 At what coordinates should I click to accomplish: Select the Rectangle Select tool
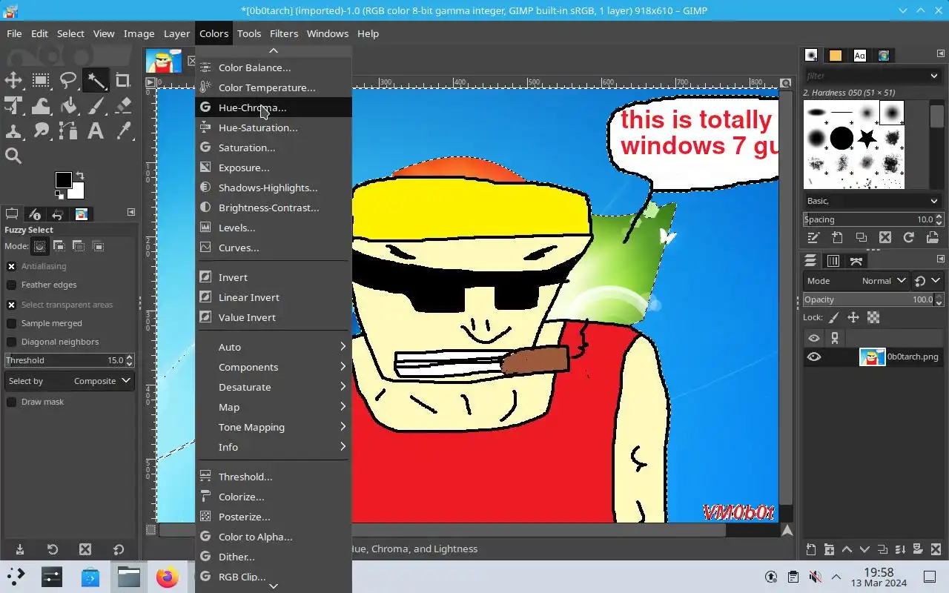(41, 80)
